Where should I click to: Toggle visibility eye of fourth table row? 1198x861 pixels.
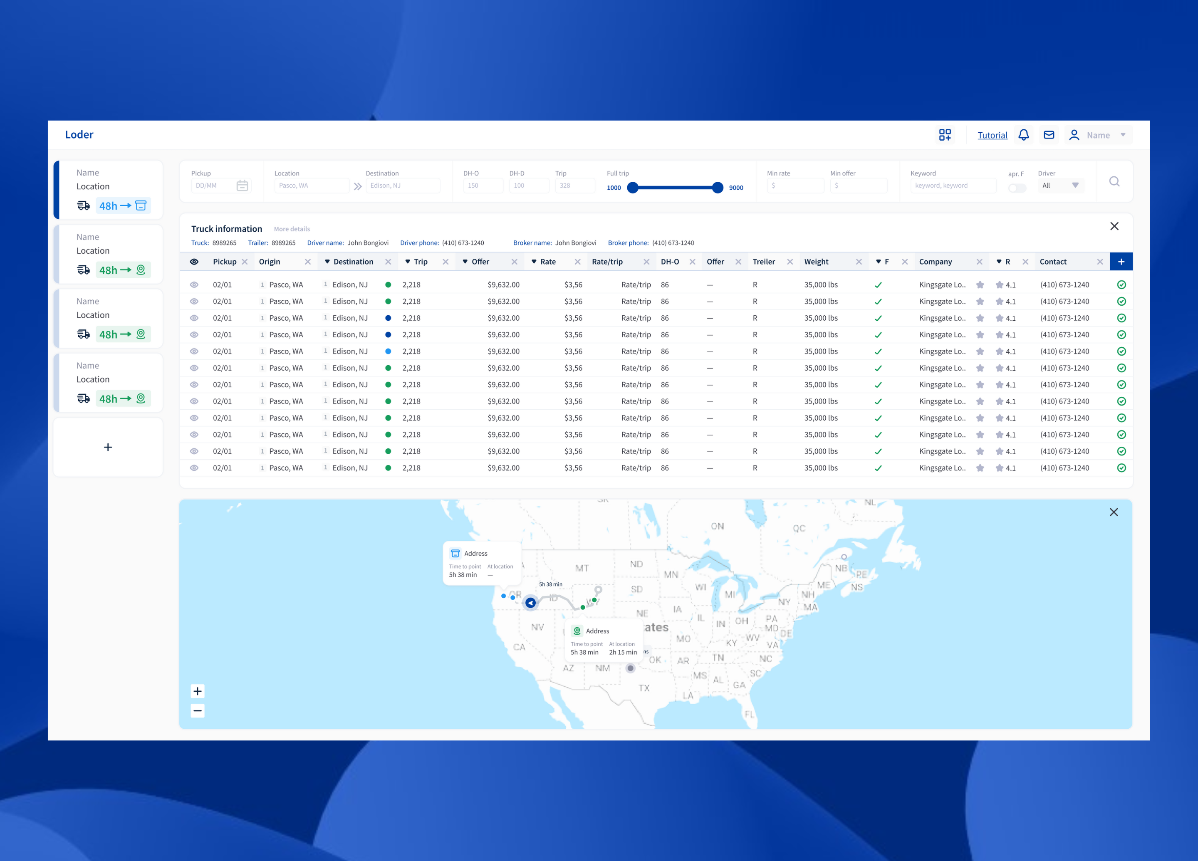(194, 334)
